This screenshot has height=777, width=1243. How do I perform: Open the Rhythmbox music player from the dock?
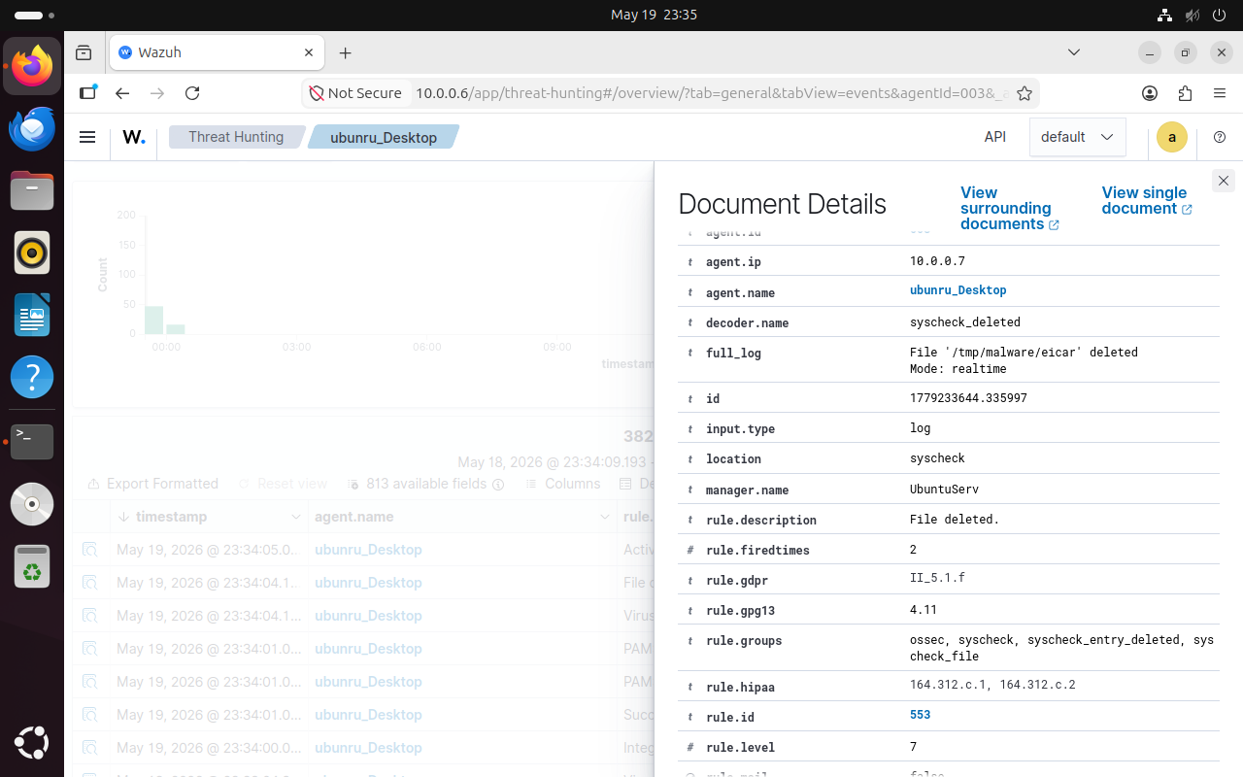pyautogui.click(x=32, y=253)
